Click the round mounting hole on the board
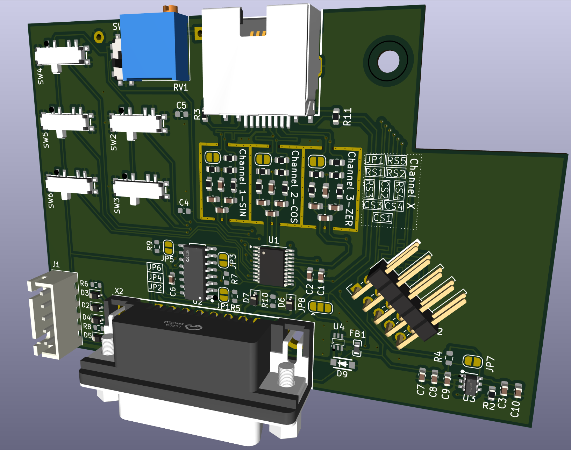 [x=388, y=61]
